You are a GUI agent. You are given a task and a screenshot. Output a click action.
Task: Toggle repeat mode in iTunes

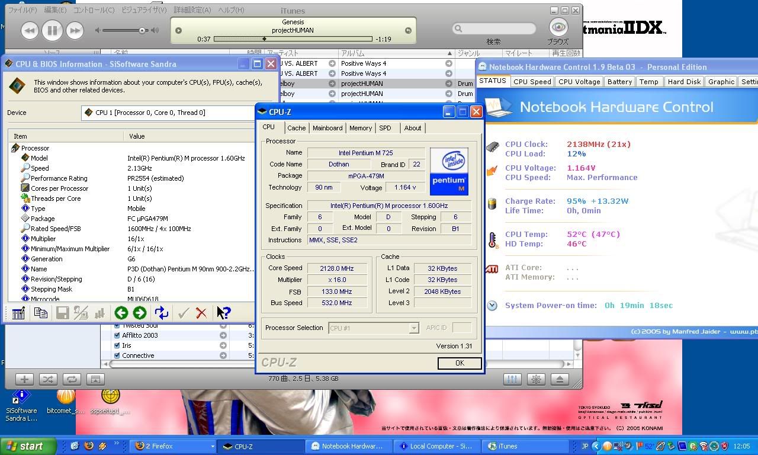point(72,379)
